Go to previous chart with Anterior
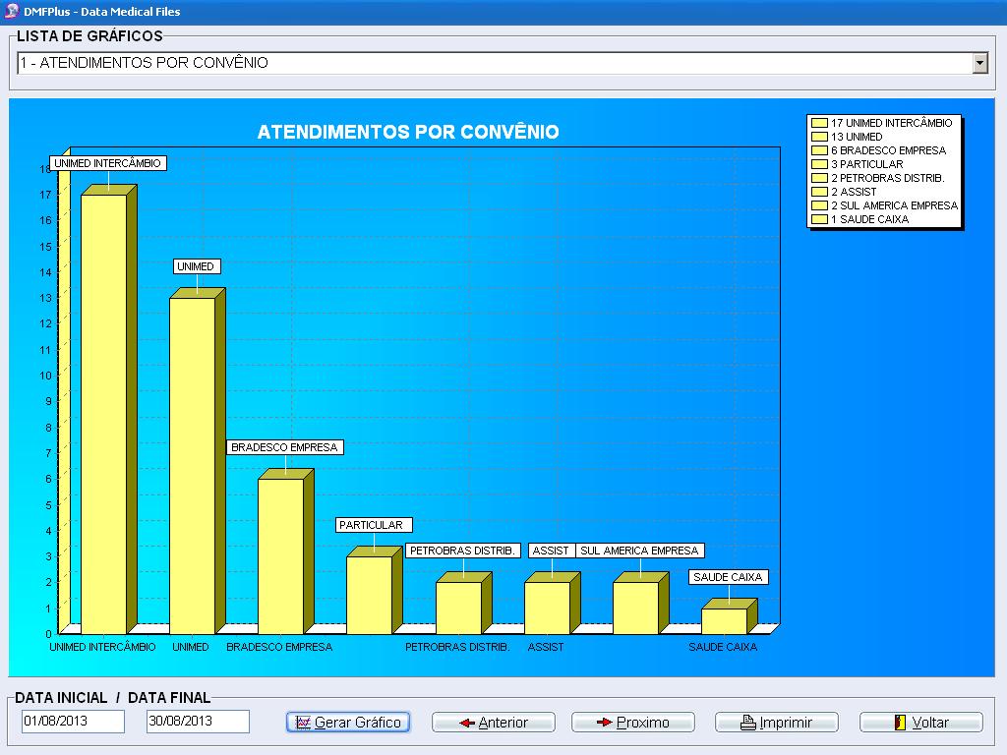 (x=494, y=723)
